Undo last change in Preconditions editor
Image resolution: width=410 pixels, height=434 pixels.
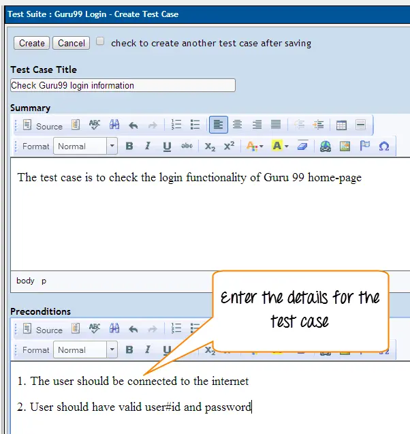[x=133, y=329]
